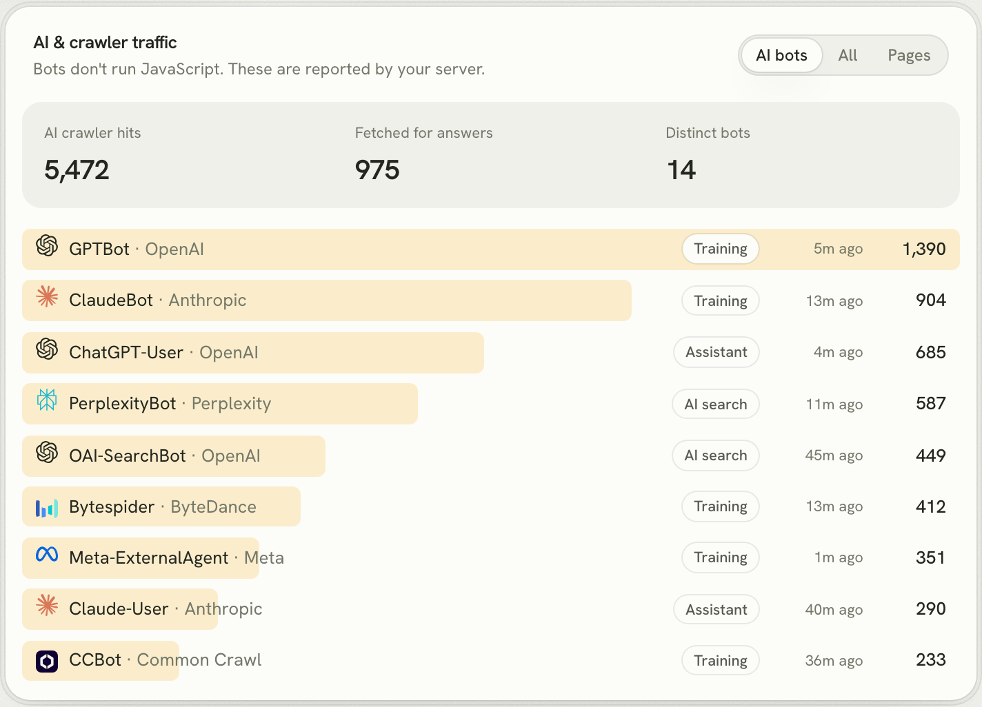Click the Training tag on ClaudeBot row
Screen dimensions: 982x707
pyautogui.click(x=721, y=301)
